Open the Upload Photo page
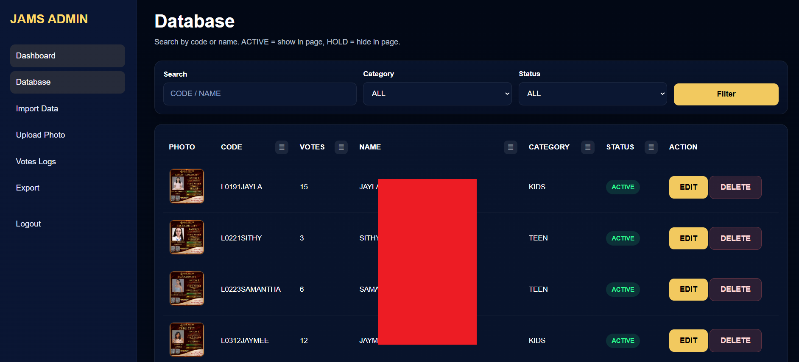Image resolution: width=799 pixels, height=362 pixels. click(40, 135)
